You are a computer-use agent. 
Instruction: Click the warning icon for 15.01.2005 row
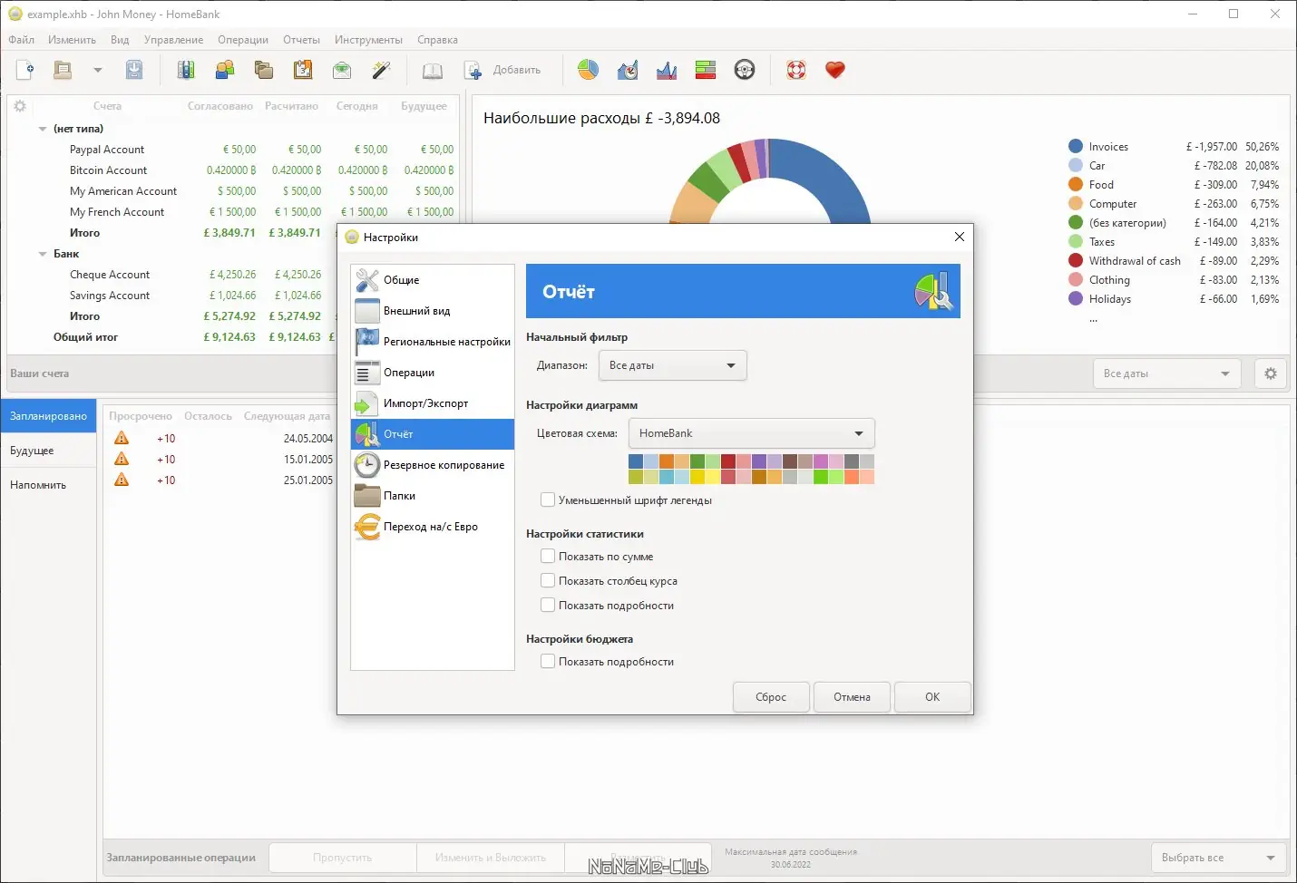coord(122,460)
